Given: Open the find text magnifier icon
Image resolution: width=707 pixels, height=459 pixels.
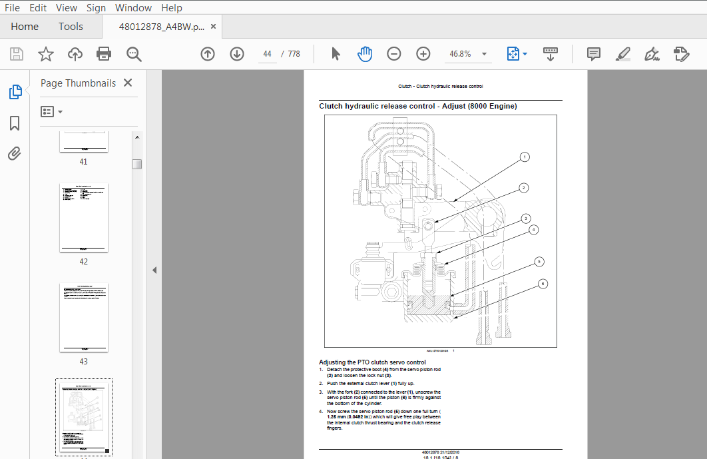Looking at the screenshot, I should (133, 54).
